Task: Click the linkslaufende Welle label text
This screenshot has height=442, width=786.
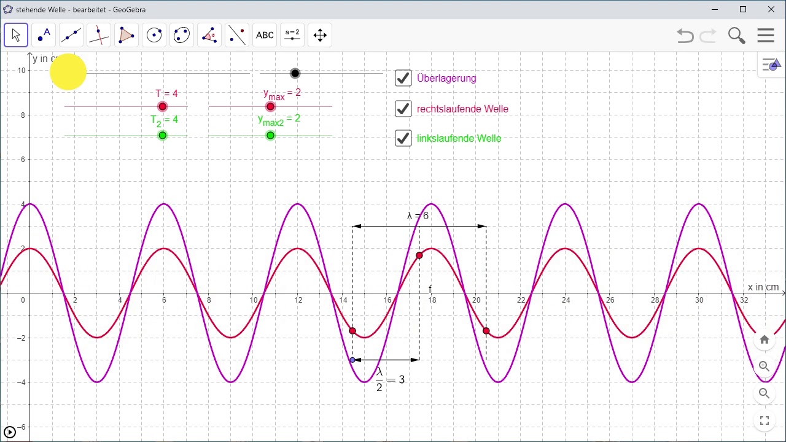Action: 459,138
